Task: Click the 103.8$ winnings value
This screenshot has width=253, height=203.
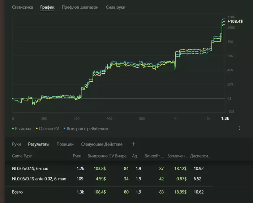Action: point(100,168)
